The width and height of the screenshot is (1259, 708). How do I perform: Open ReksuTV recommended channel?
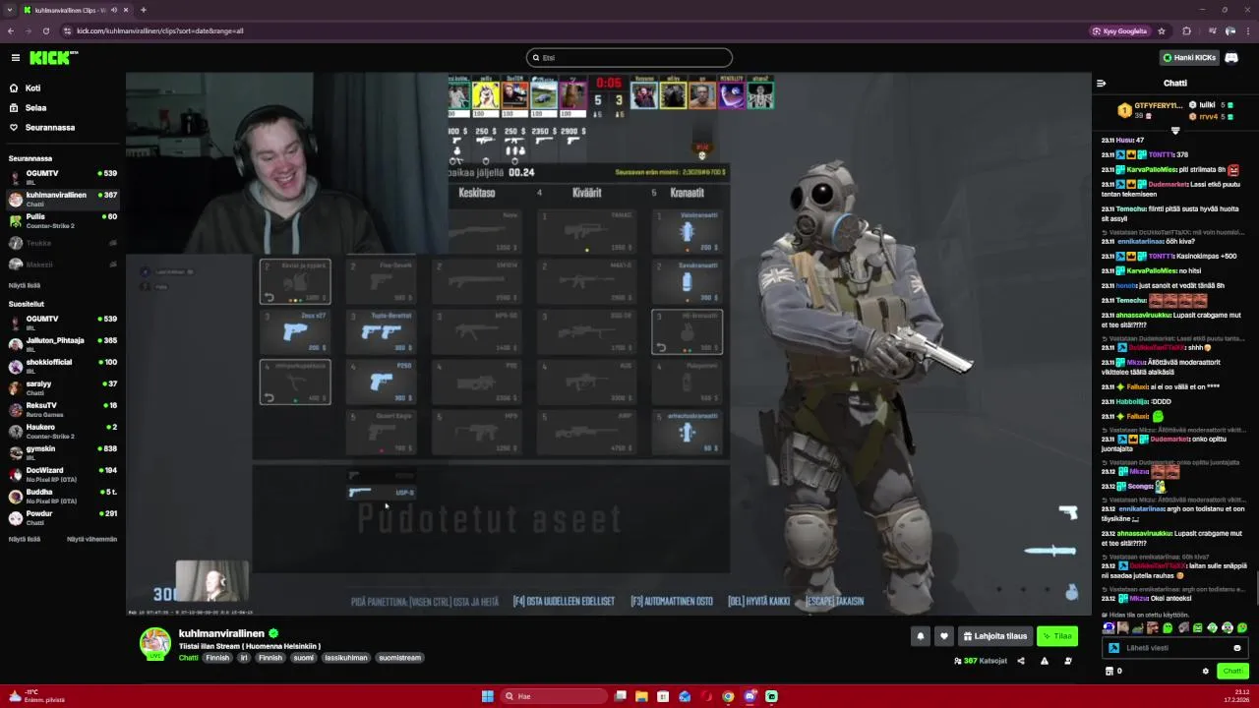pos(61,409)
